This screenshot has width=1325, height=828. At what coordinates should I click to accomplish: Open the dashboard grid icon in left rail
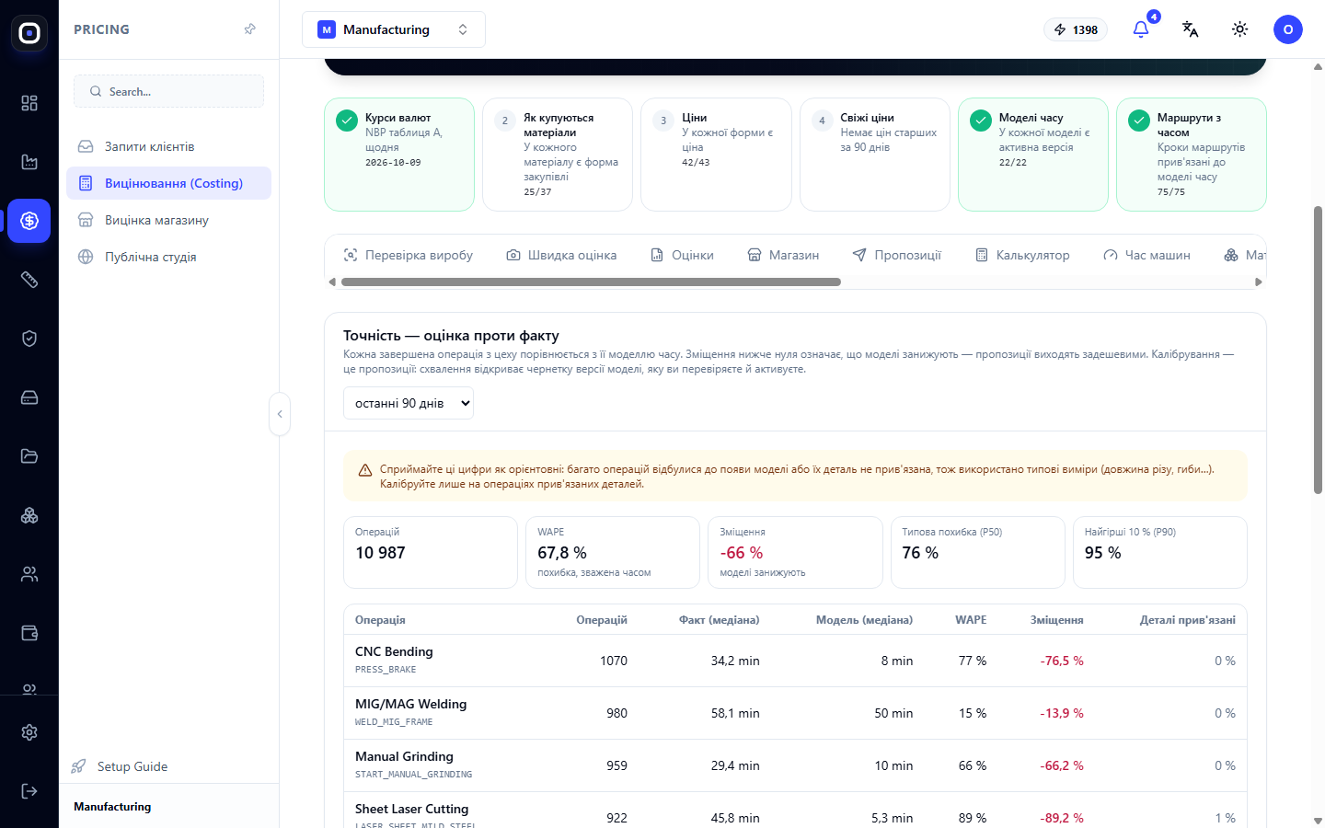(x=29, y=103)
